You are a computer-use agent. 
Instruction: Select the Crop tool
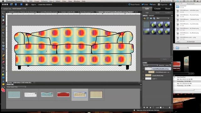coord(3,43)
